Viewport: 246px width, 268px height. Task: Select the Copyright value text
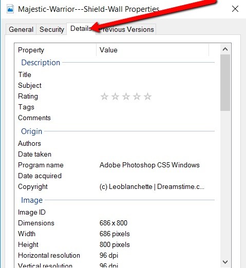click(x=152, y=187)
